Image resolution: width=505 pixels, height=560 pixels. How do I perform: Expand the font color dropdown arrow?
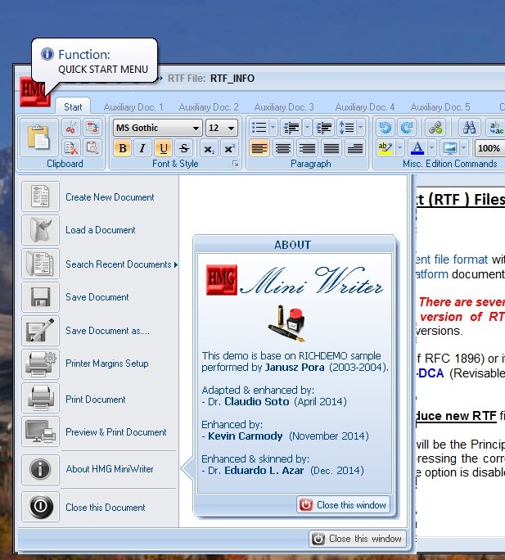click(x=432, y=148)
